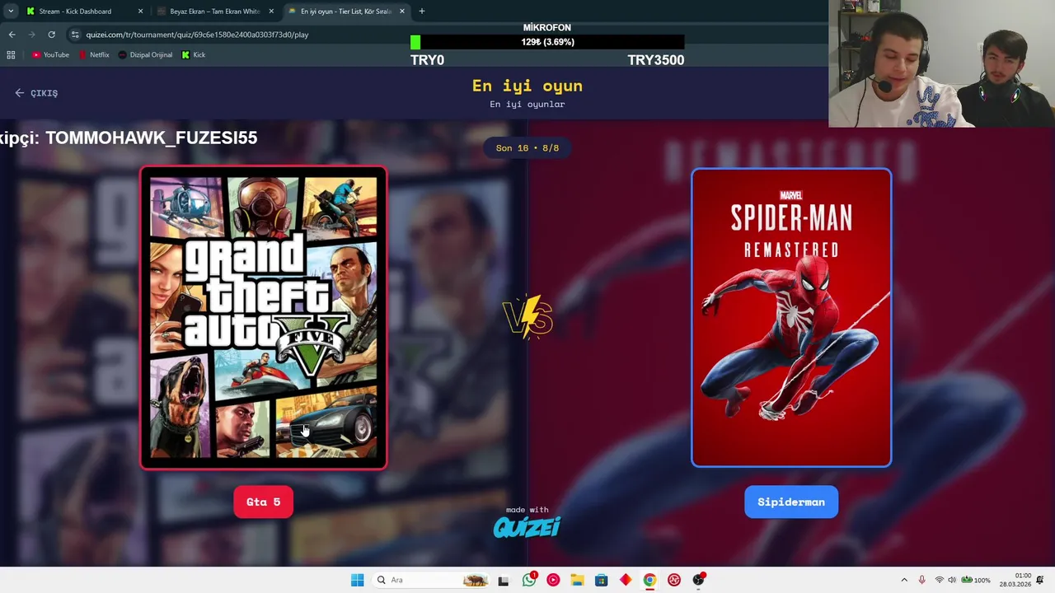Close the Stream - Kick Dashboard tab
The width and height of the screenshot is (1055, 593).
click(x=140, y=12)
